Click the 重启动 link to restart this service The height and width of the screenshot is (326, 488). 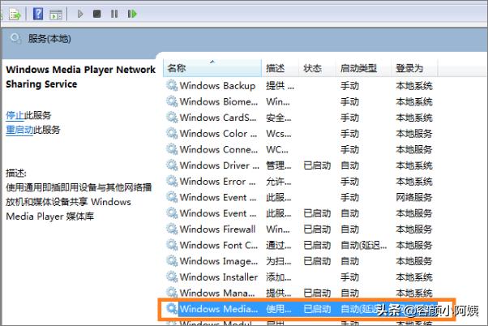(x=19, y=130)
